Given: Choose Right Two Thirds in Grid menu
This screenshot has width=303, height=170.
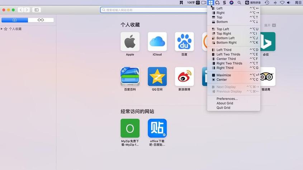Looking at the screenshot, I should (234, 63).
